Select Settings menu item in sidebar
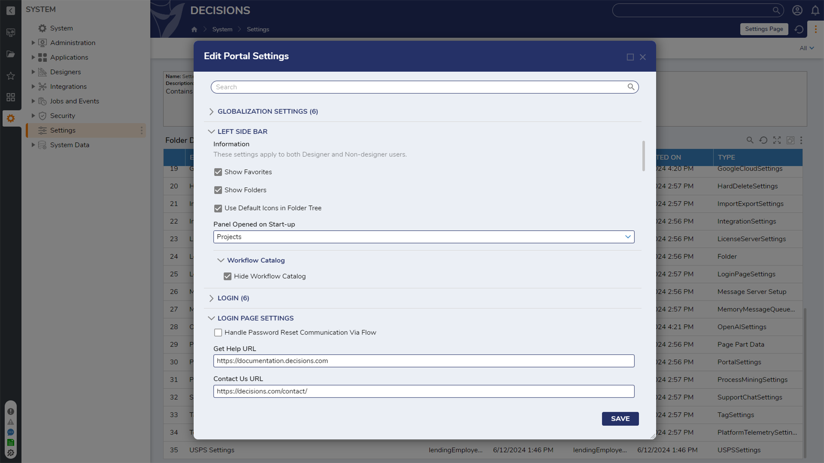Screen dimensions: 824x463 pyautogui.click(x=63, y=130)
